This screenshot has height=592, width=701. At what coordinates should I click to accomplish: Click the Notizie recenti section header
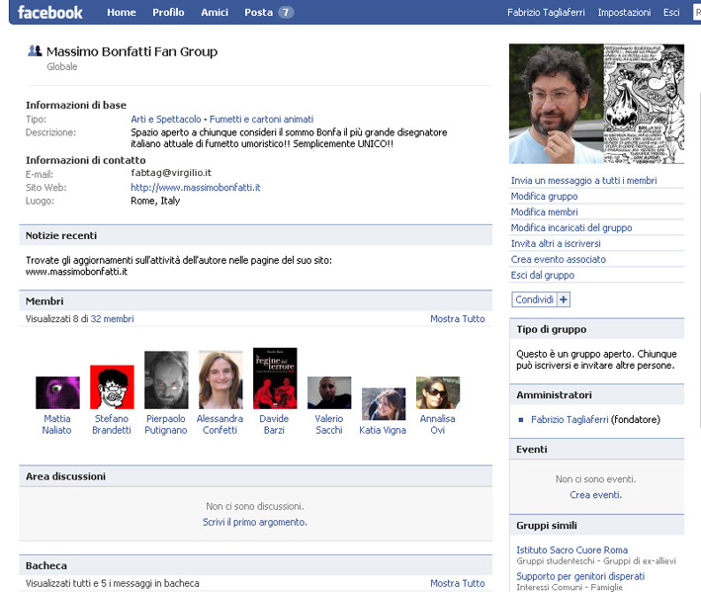point(256,235)
